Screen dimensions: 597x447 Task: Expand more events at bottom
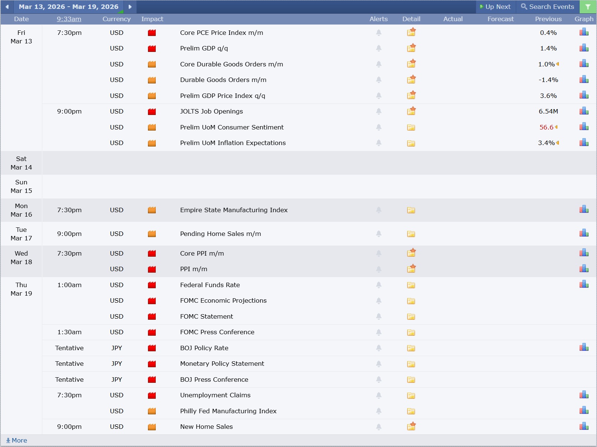pyautogui.click(x=17, y=440)
